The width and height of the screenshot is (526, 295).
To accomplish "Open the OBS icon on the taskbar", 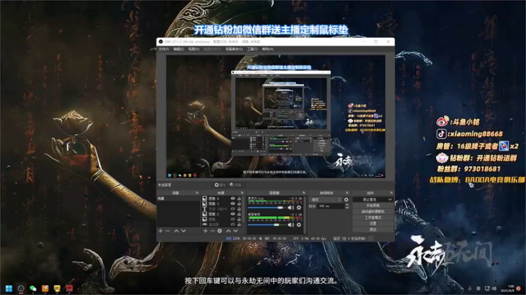I will (21, 288).
